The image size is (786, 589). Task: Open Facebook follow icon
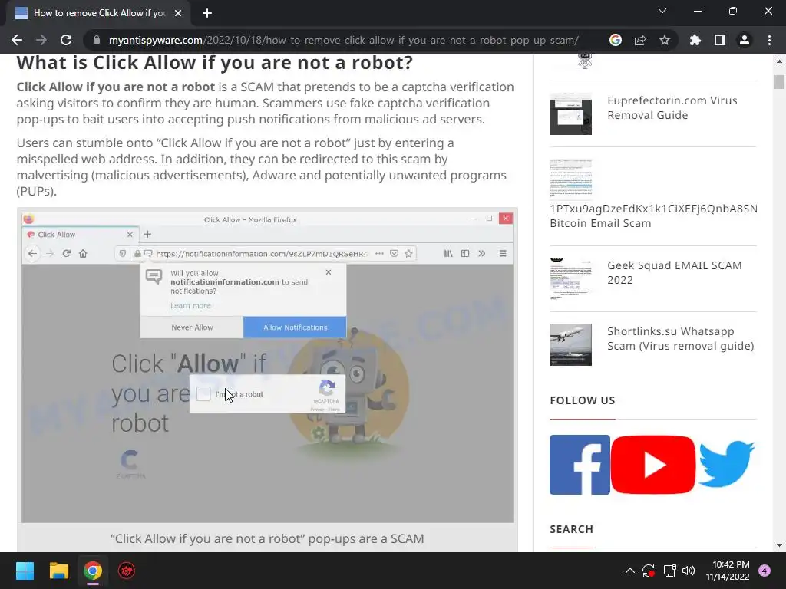(580, 465)
